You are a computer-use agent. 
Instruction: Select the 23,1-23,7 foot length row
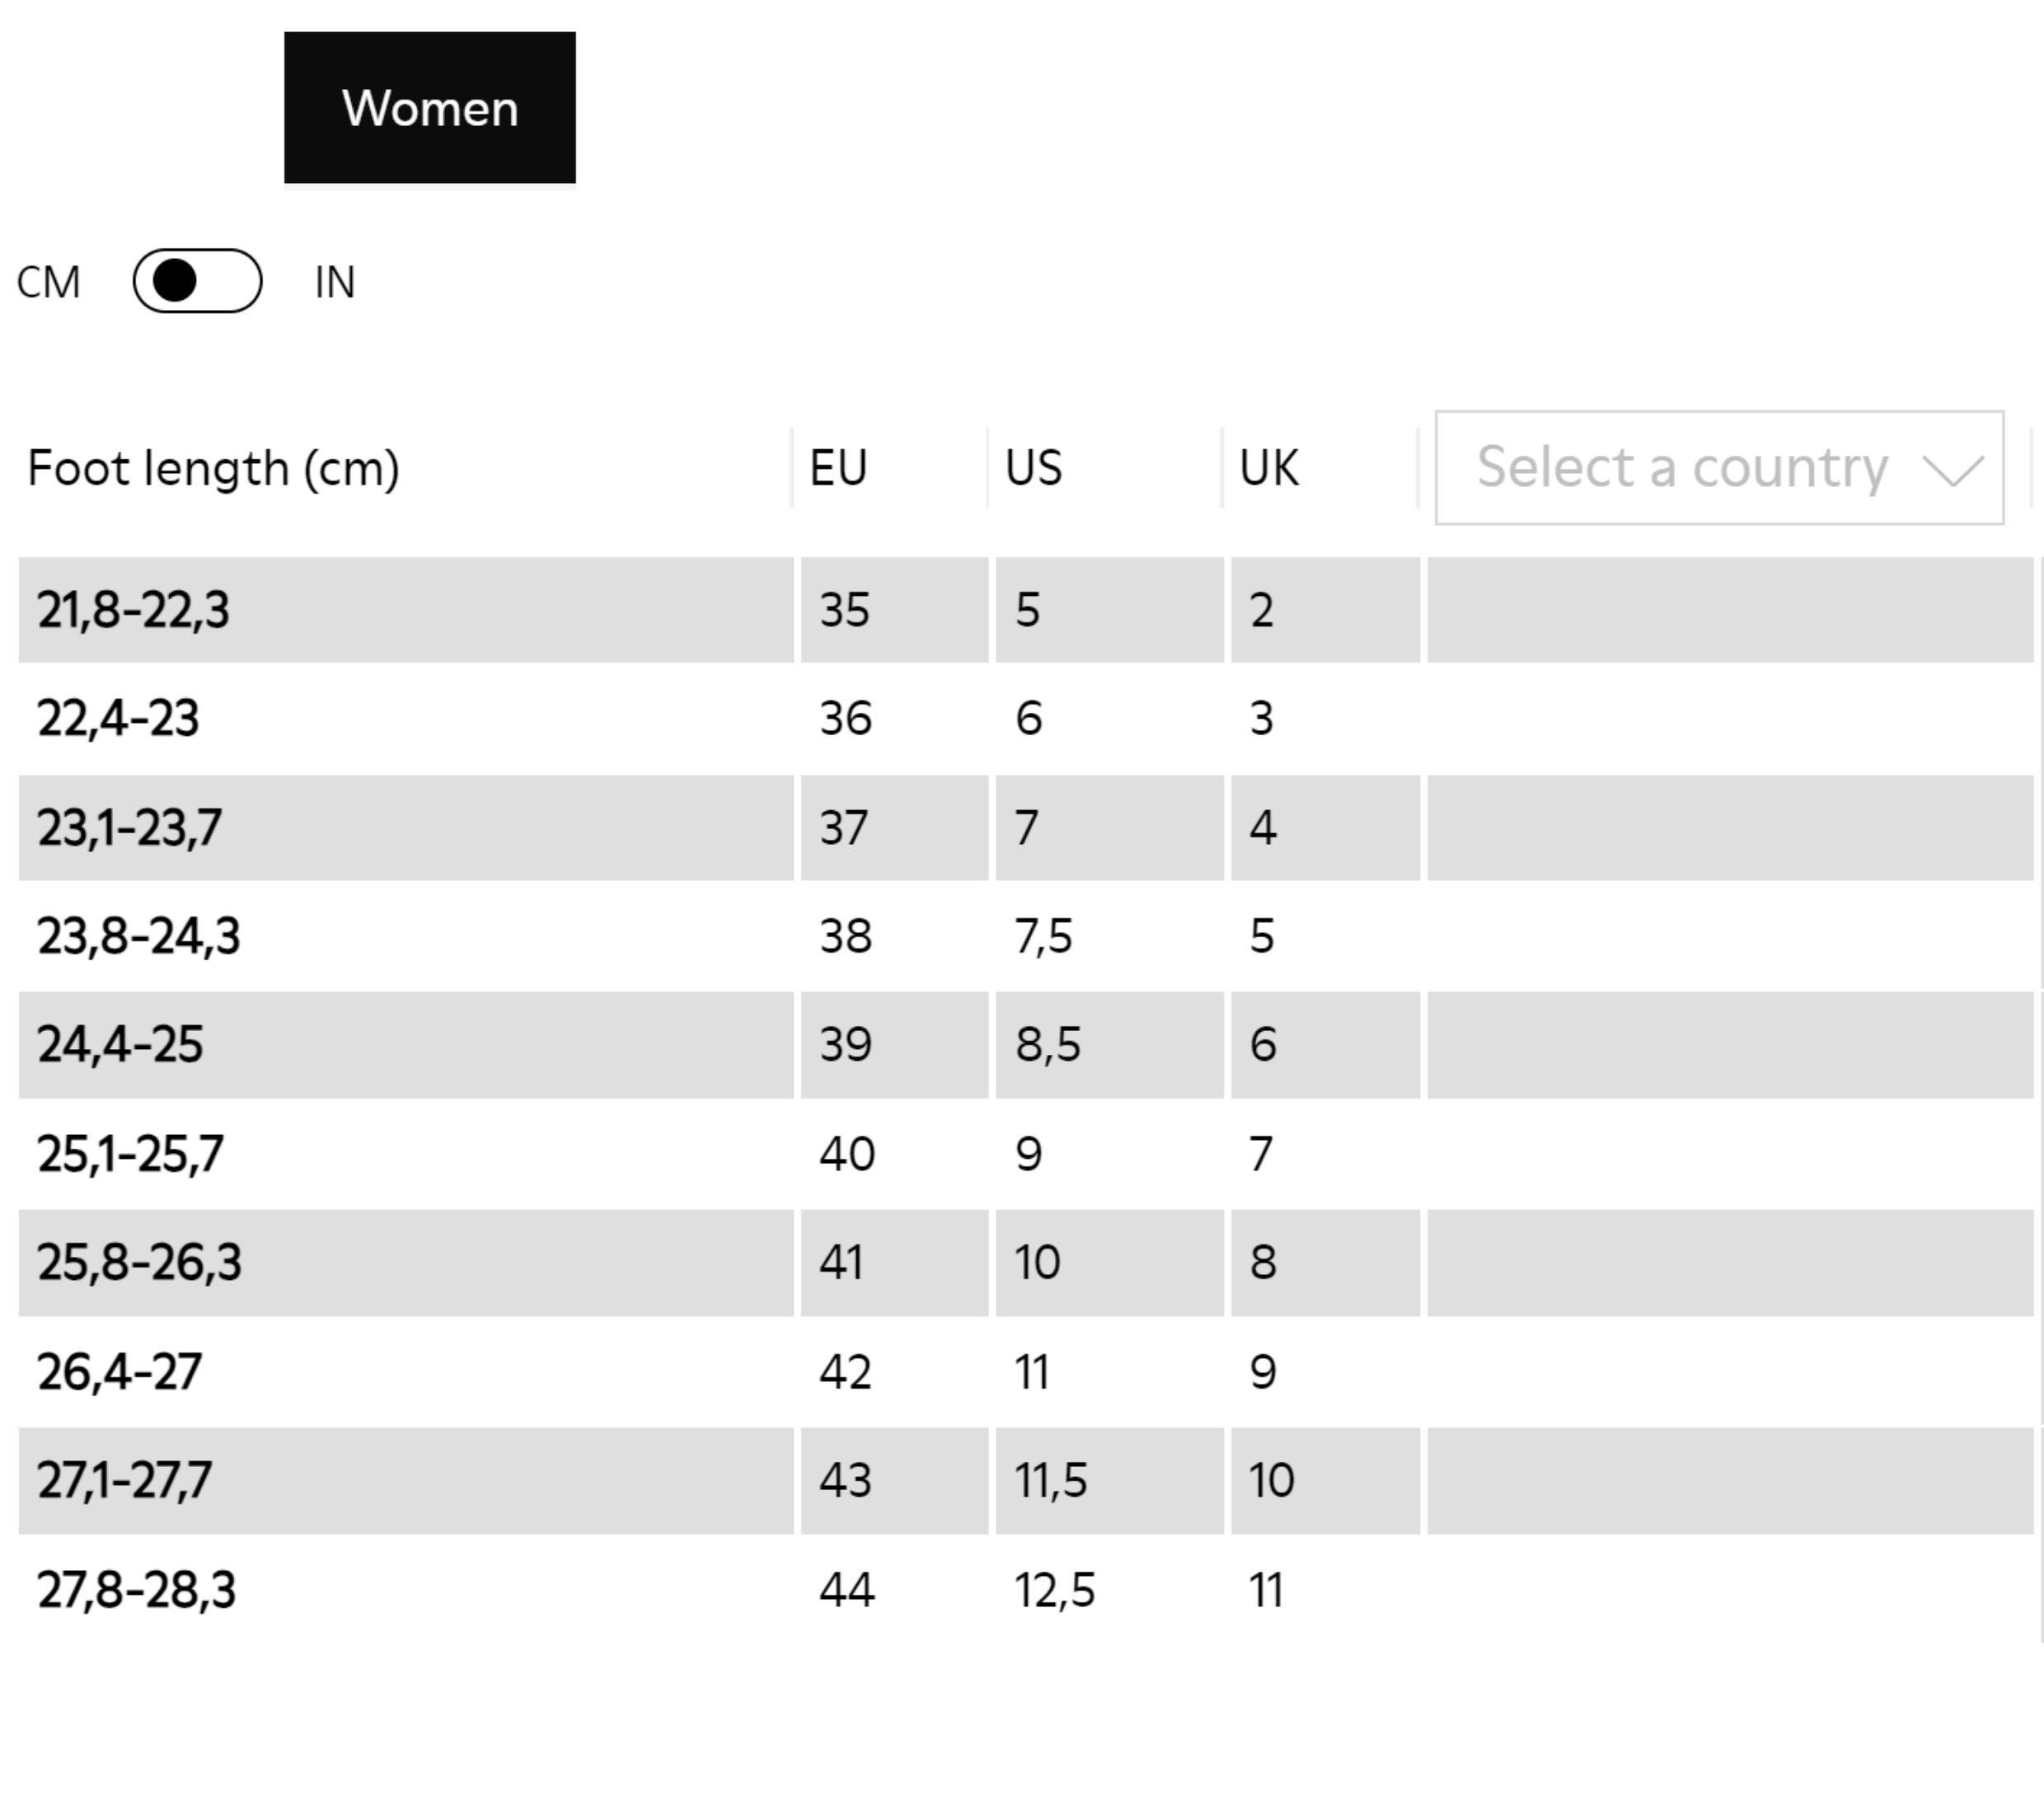pos(129,828)
